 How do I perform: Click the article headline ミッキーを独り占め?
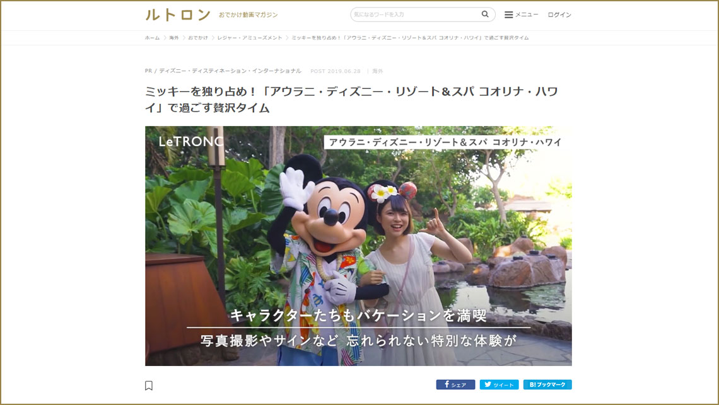pyautogui.click(x=351, y=100)
